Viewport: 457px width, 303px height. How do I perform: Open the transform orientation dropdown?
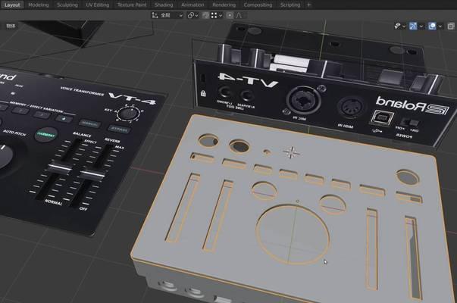point(167,15)
